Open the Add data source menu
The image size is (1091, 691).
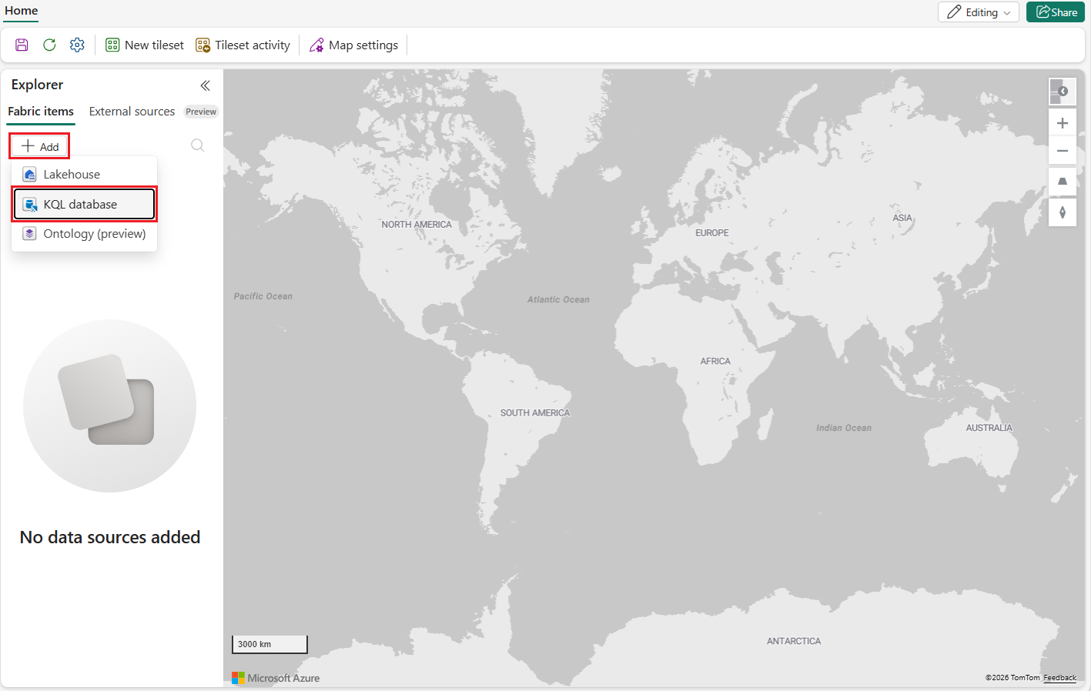38,145
